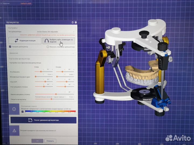Adjust Открыть артикулятор slider handle
The height and width of the screenshot is (145, 194).
pyautogui.click(x=51, y=99)
